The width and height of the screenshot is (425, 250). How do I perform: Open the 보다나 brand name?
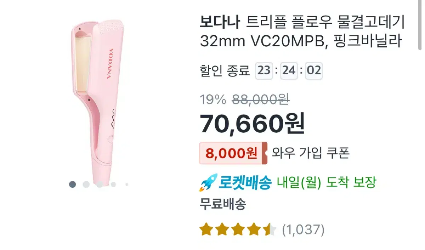tap(220, 23)
